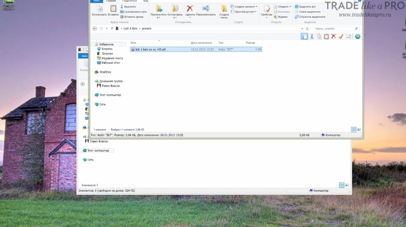The image size is (406, 227).
Task: Click the Поиск: presets search field
Action: point(336,29)
